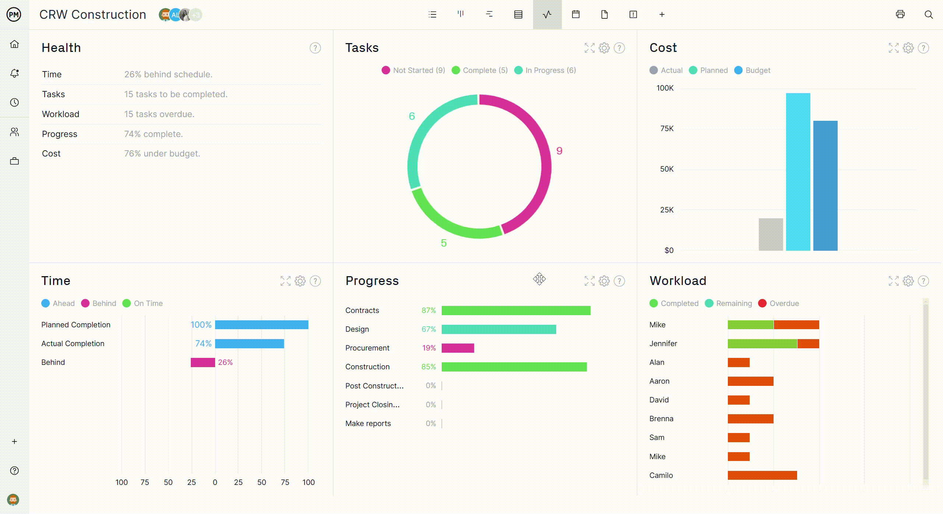Toggle Ahead legend in Time chart
Viewport: 943px width, 514px height.
click(x=58, y=303)
